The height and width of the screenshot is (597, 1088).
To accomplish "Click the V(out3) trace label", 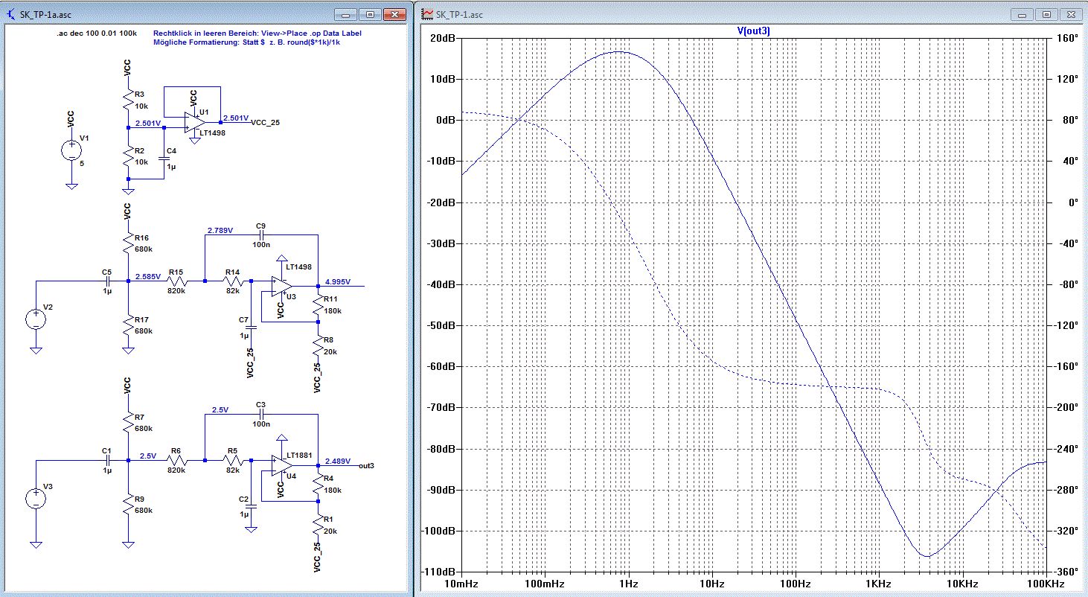I will [753, 31].
